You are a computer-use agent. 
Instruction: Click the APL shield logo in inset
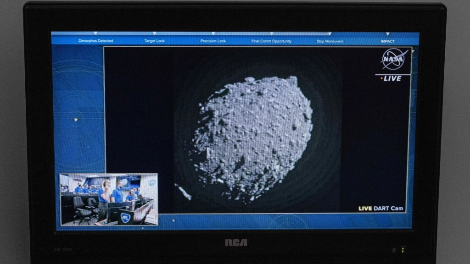125,218
